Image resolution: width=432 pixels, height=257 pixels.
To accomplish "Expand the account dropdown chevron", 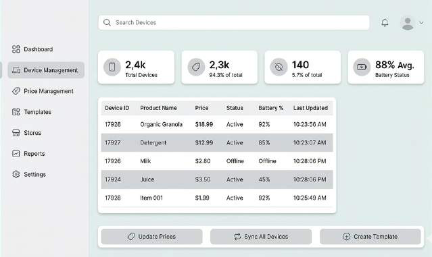I will pyautogui.click(x=421, y=23).
